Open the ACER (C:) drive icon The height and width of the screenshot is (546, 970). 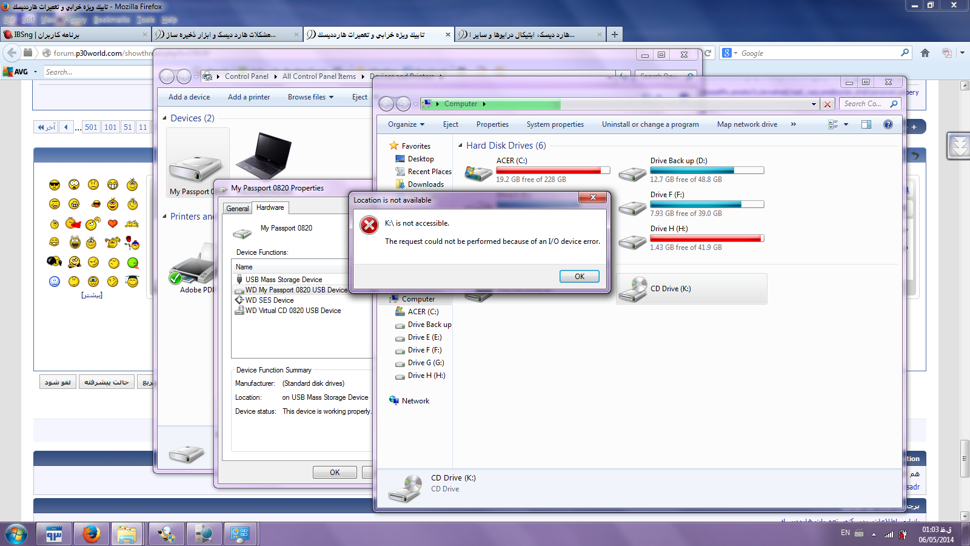pos(478,172)
